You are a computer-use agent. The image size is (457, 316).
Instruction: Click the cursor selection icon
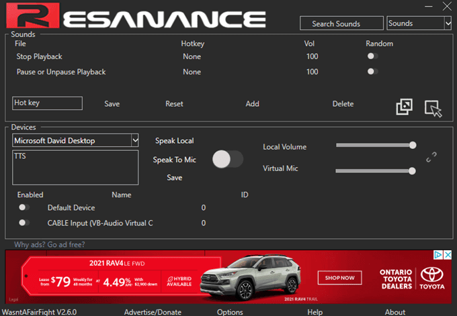click(433, 107)
